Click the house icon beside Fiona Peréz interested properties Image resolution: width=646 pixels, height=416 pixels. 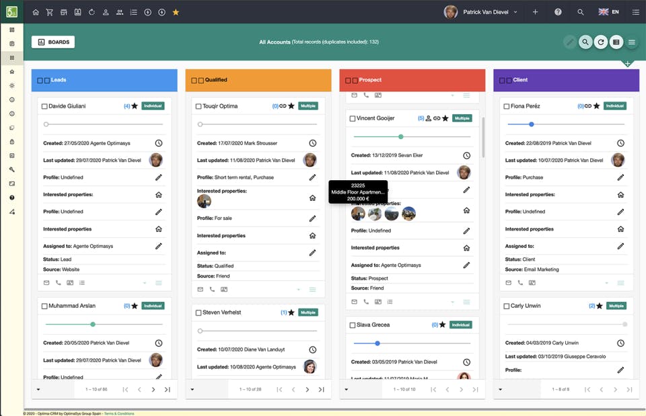[x=621, y=195]
